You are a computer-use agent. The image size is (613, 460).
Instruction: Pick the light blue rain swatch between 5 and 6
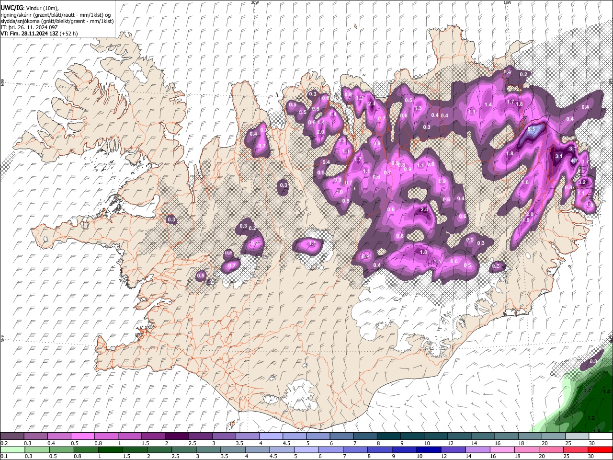tap(306, 450)
